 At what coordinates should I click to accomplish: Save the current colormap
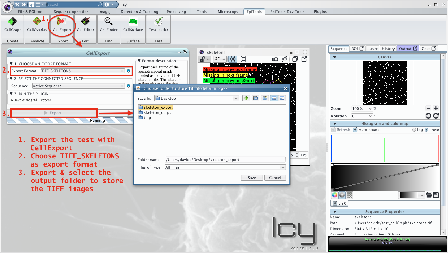click(436, 195)
